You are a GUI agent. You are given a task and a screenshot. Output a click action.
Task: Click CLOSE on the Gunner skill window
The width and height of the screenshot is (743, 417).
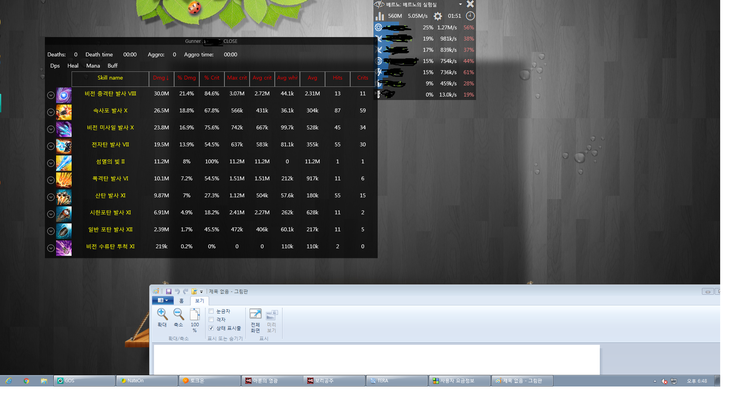[230, 41]
